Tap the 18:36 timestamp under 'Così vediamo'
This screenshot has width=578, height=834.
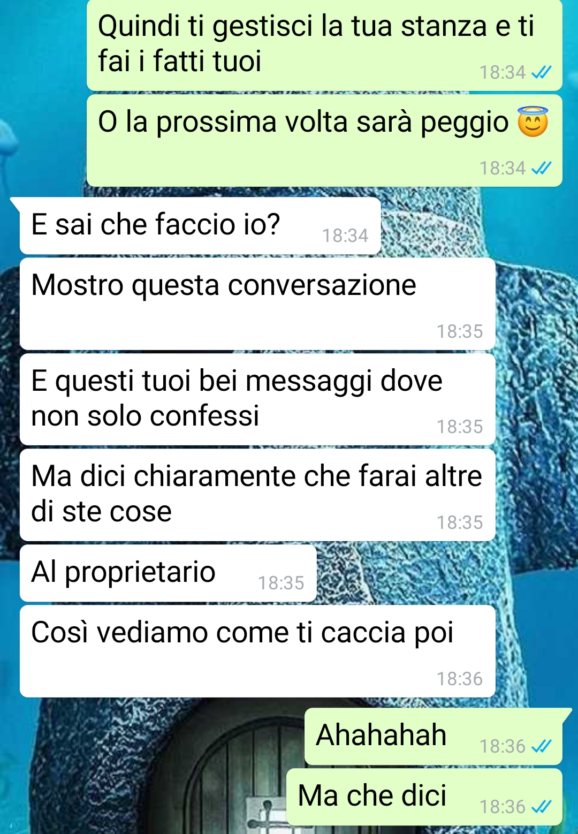tap(459, 679)
